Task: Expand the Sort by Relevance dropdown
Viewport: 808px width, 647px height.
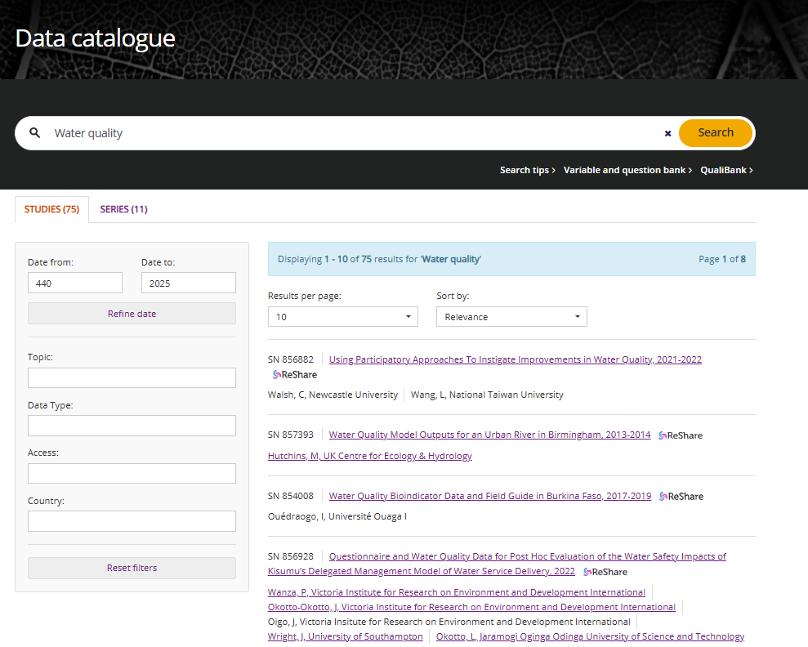Action: (x=511, y=317)
